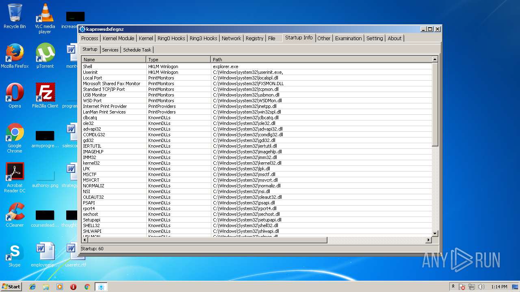This screenshot has width=520, height=292.
Task: Open FileZilla Client shortcut
Action: pyautogui.click(x=45, y=96)
